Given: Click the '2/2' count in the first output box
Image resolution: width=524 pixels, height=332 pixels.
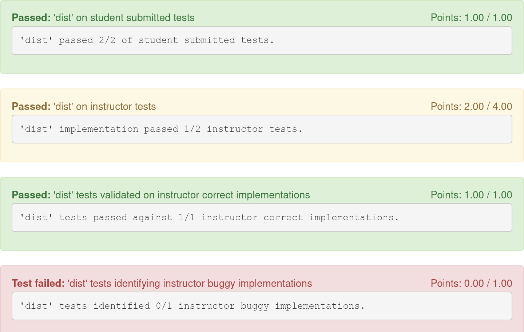Looking at the screenshot, I should point(107,40).
